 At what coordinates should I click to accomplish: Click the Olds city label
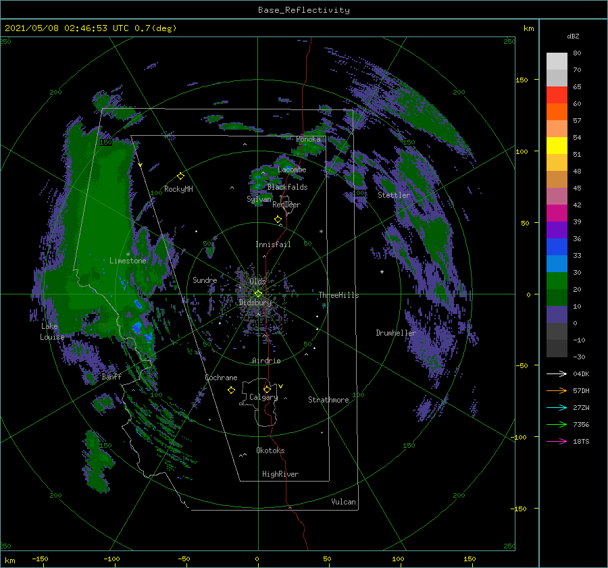pos(257,282)
